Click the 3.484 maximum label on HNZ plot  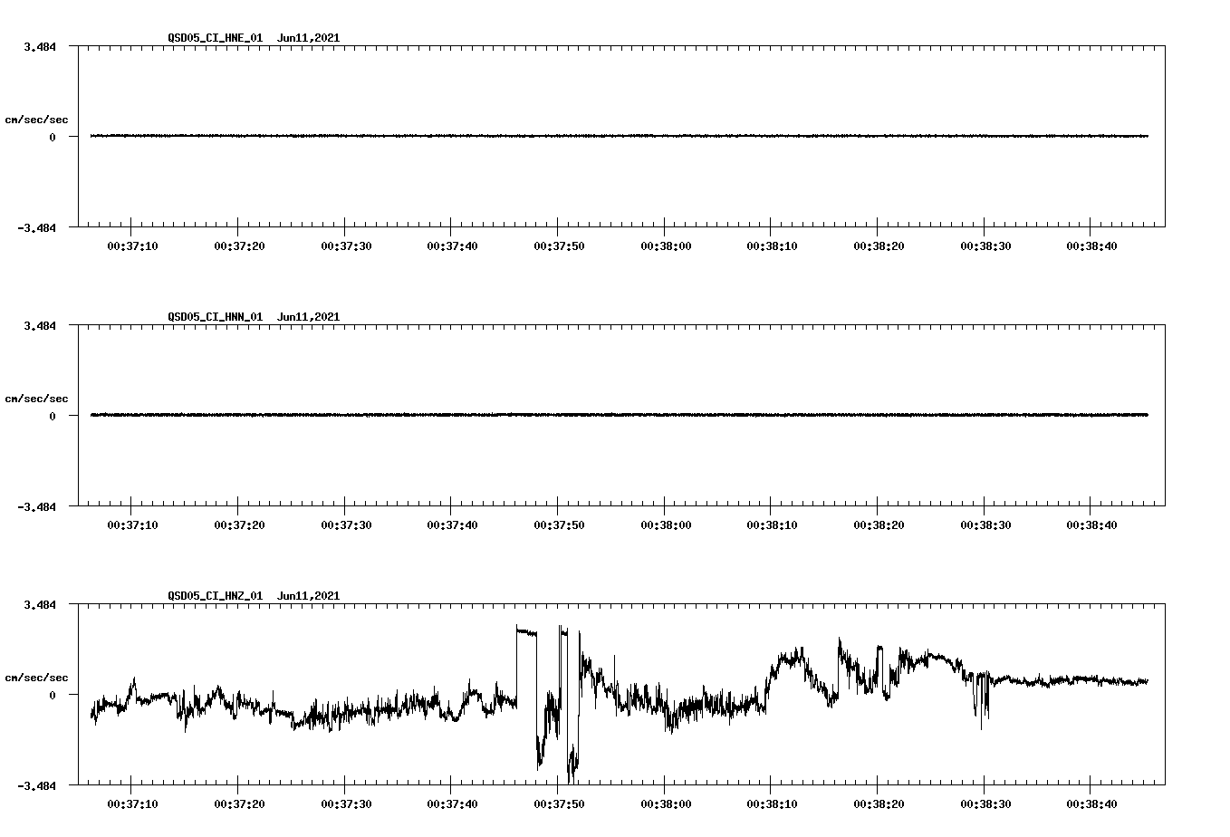click(40, 604)
